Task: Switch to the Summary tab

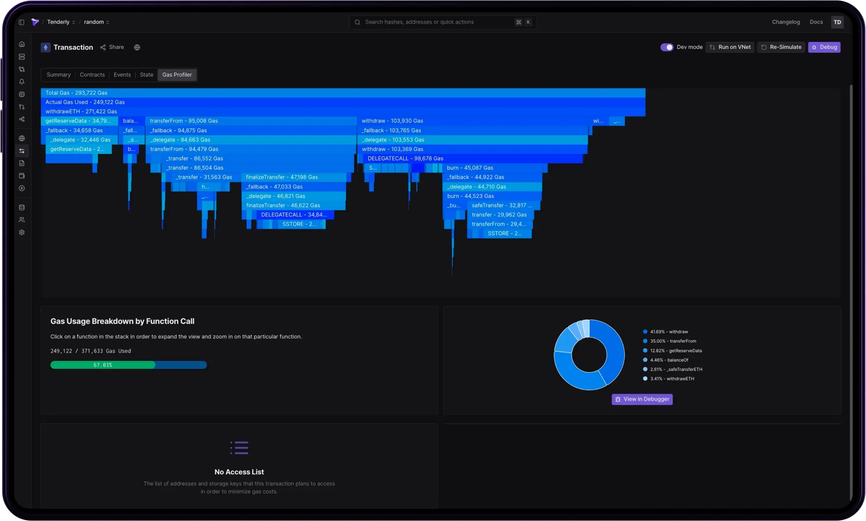Action: tap(59, 75)
